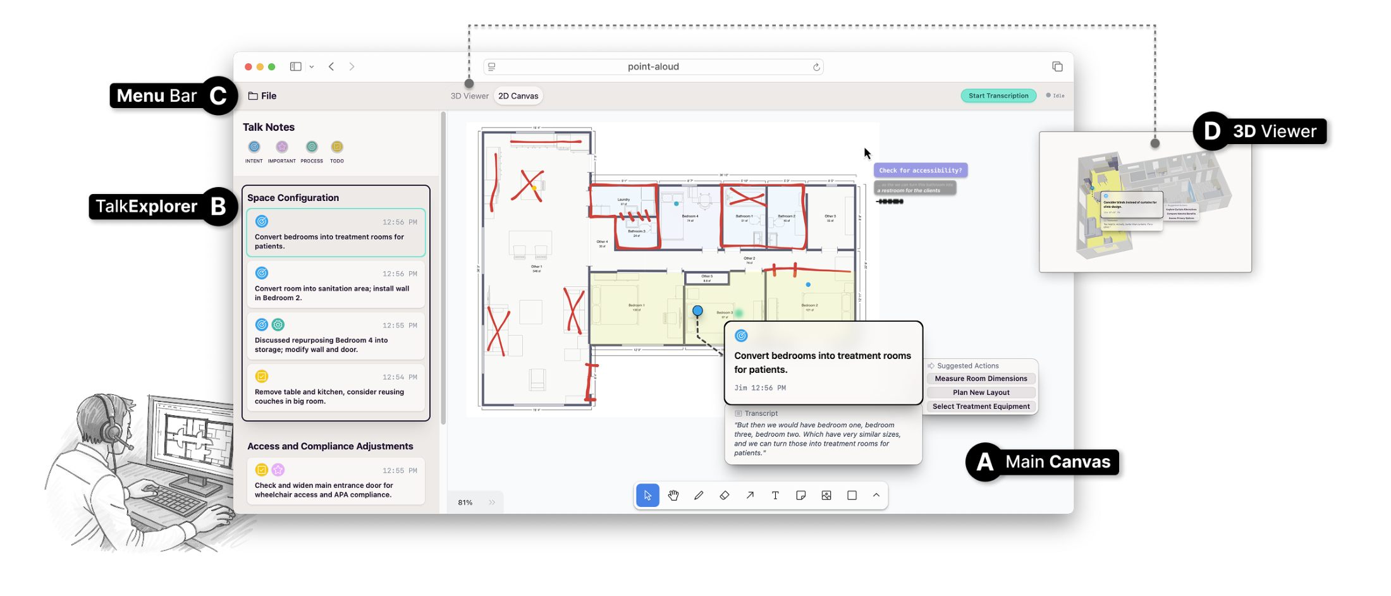Click the blue dot marker in Bedroom 4
Viewport: 1391px width, 596px height.
(x=676, y=204)
